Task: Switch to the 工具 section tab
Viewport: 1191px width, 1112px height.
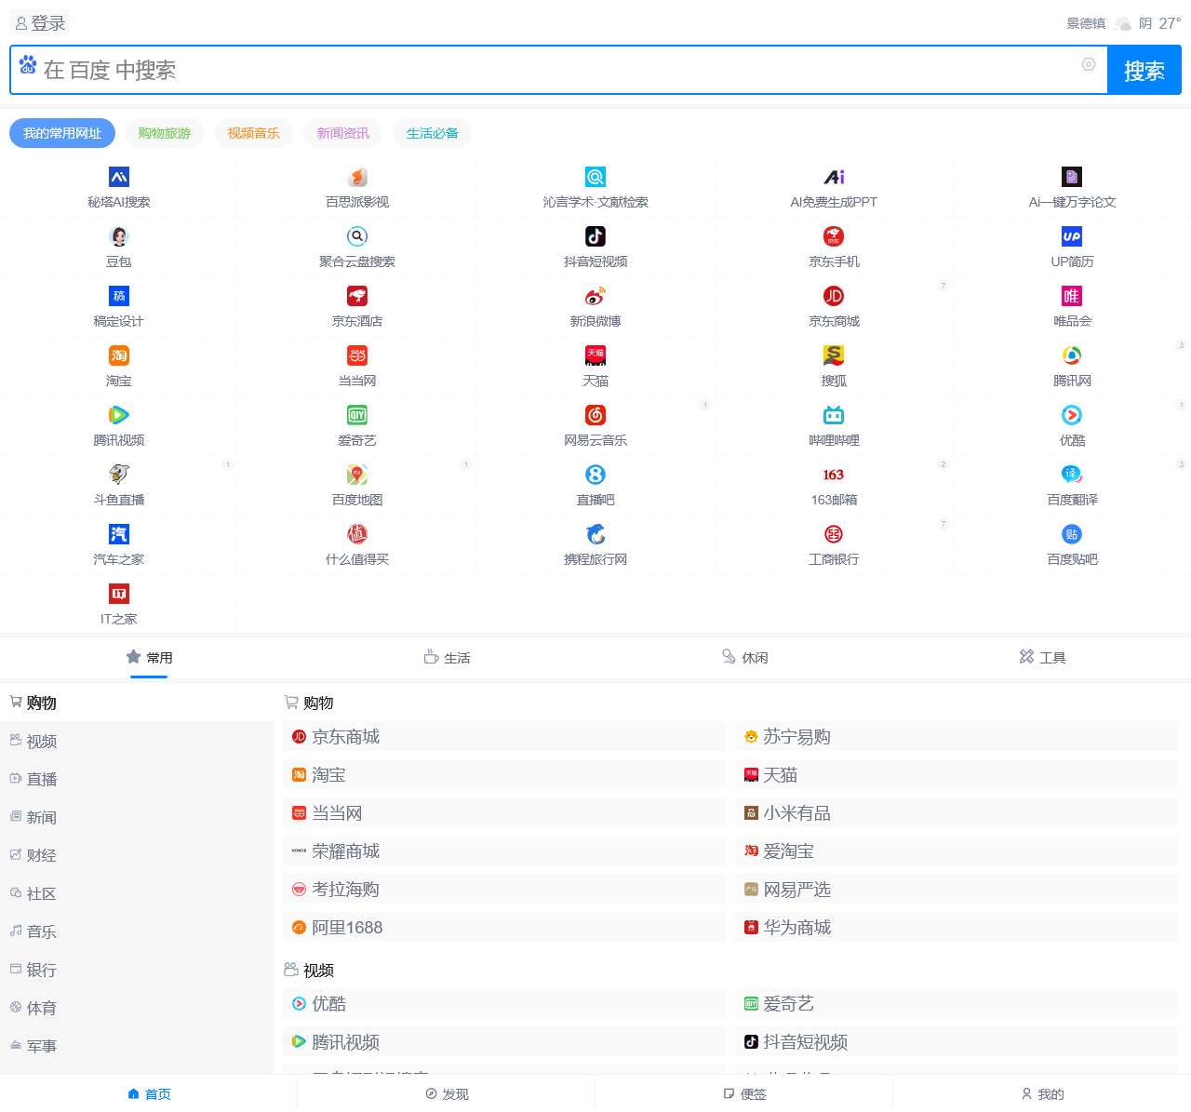Action: tap(1042, 658)
